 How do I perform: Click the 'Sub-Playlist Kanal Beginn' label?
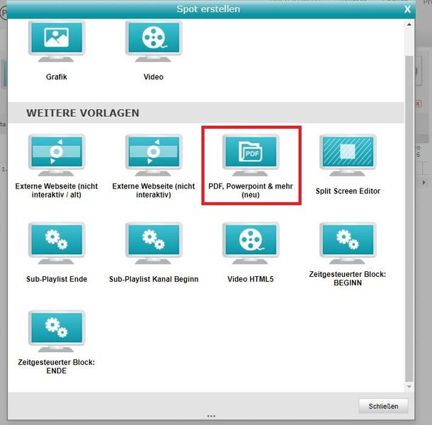pos(154,279)
